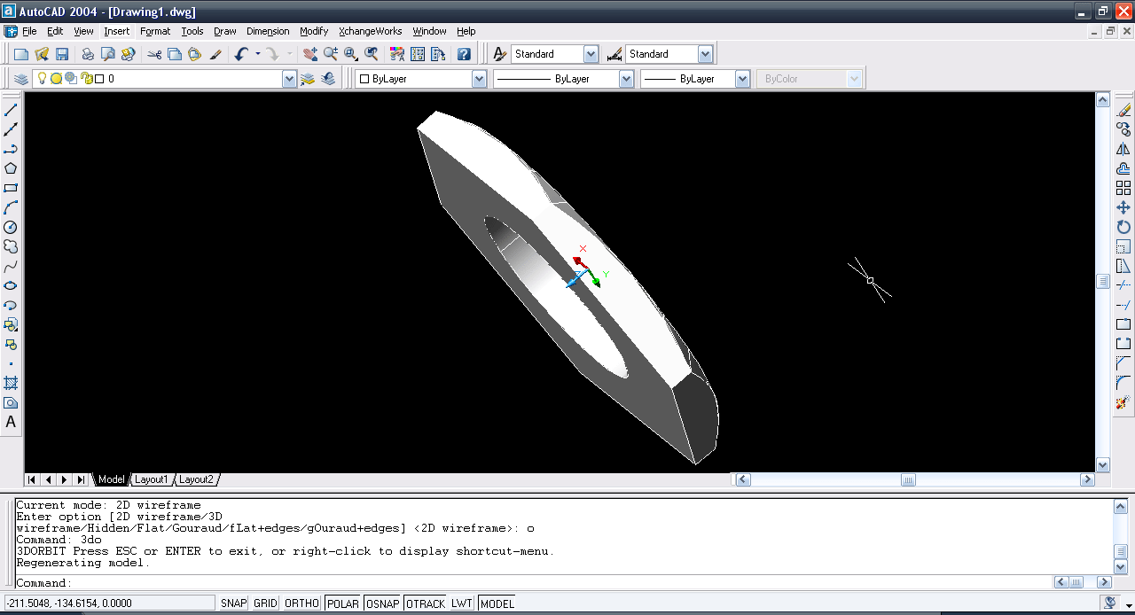Select the Revision Cloud tool
The height and width of the screenshot is (615, 1135).
(11, 246)
